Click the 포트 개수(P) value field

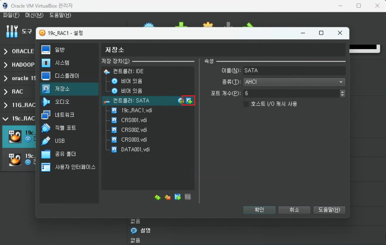[x=291, y=93]
